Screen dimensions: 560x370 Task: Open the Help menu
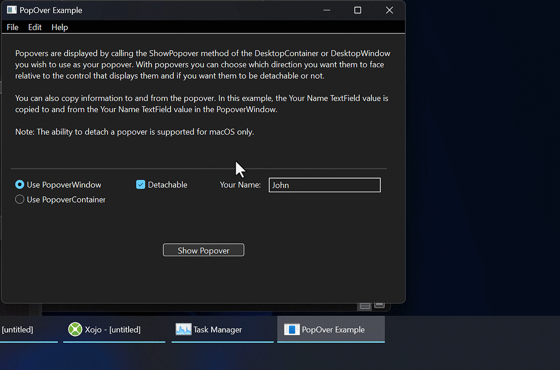[59, 27]
